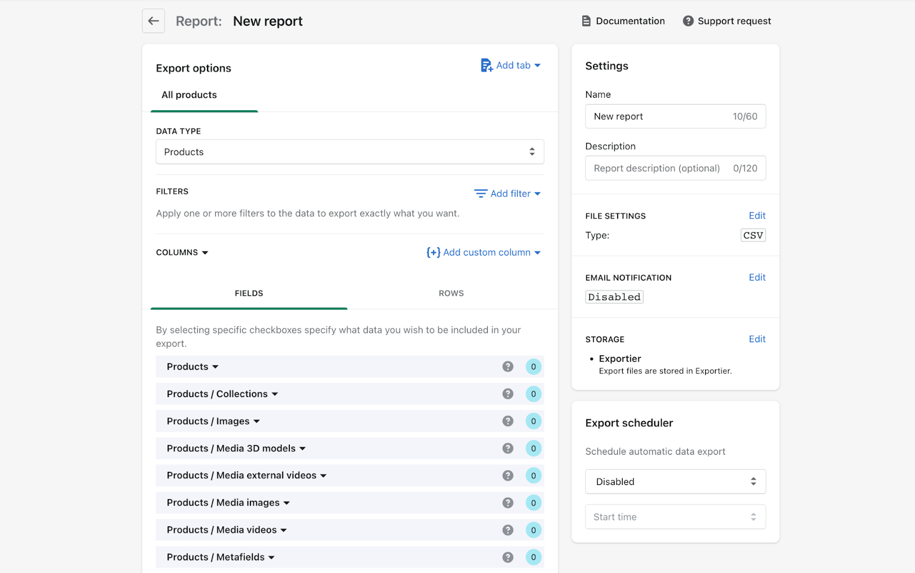Expand the Products / Images field list
915x573 pixels.
coord(257,421)
